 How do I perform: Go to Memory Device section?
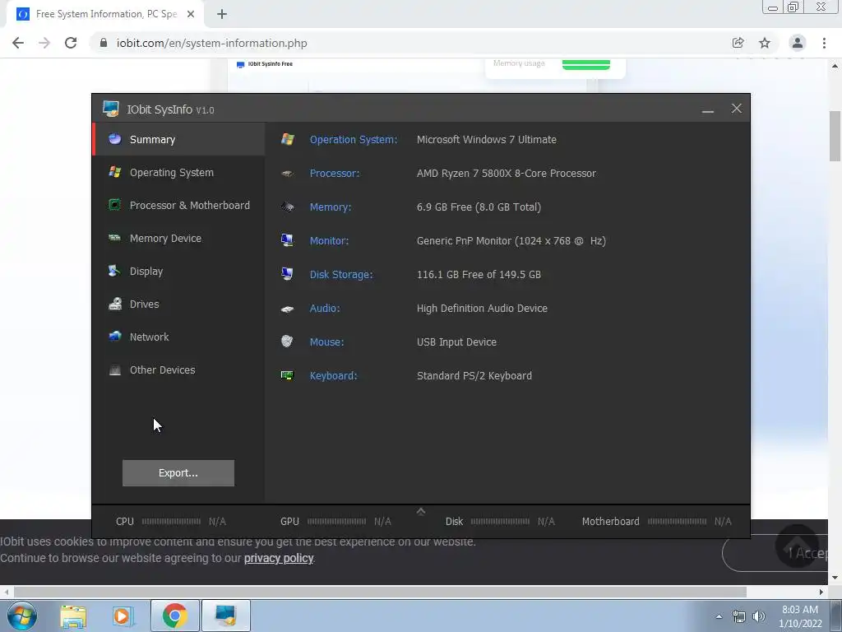coord(179,238)
